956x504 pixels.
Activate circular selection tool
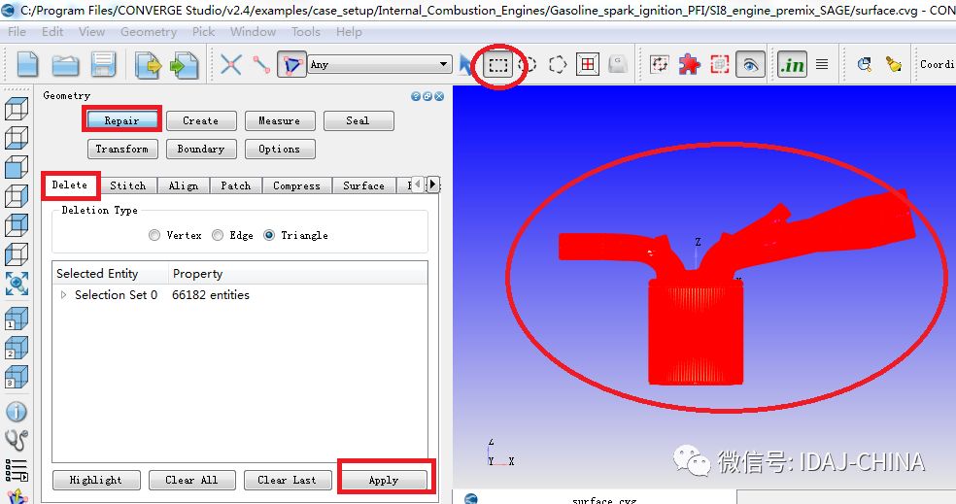(x=529, y=64)
